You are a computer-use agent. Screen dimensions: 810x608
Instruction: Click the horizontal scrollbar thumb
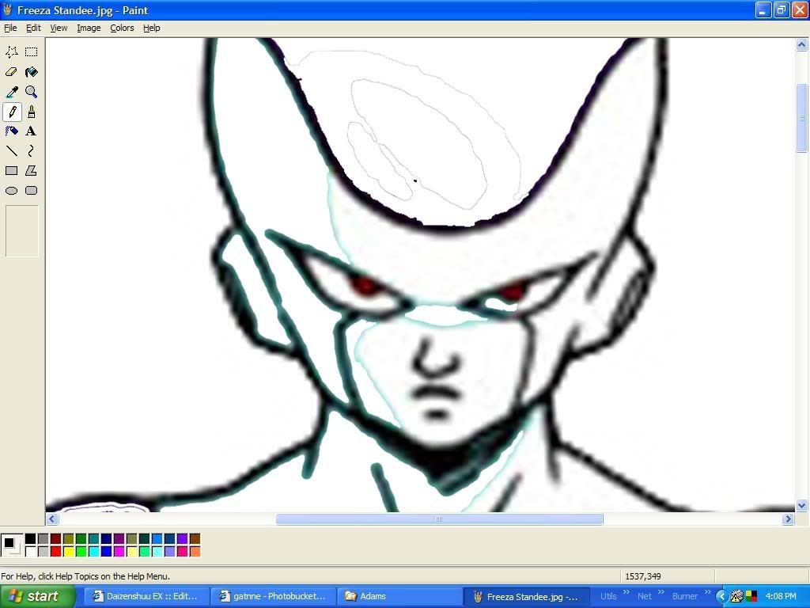(x=439, y=519)
